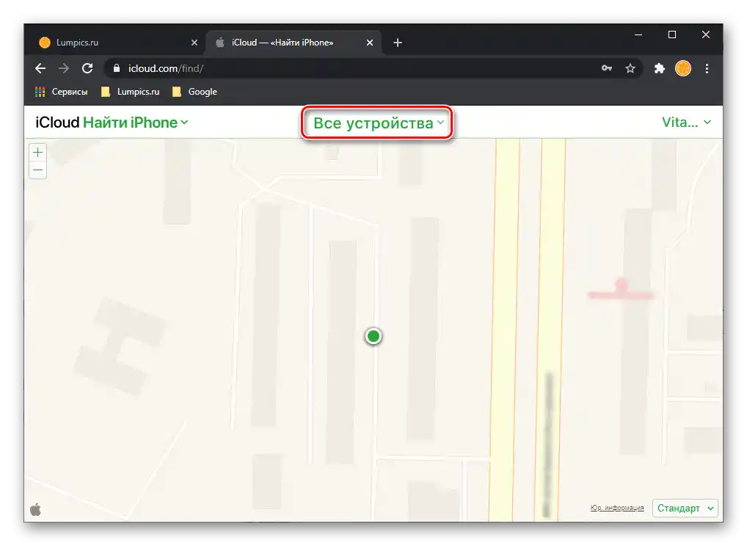Maximize the browser window
The width and height of the screenshot is (747, 546).
(672, 34)
